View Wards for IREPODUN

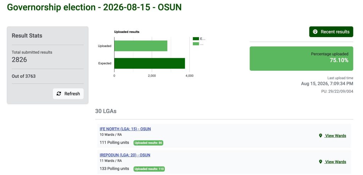pyautogui.click(x=335, y=162)
